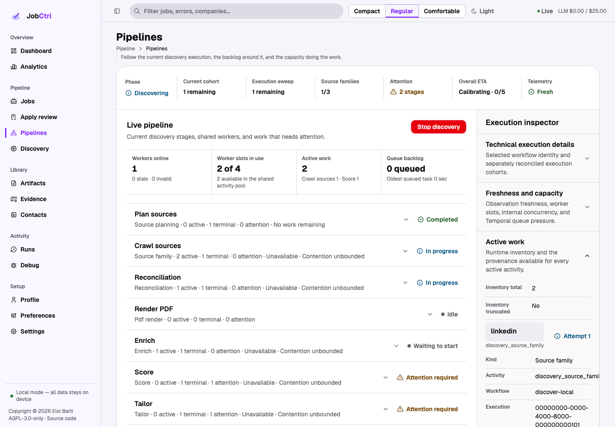This screenshot has height=427, width=615.
Task: Click the 'Local mode' device notice
Action: pos(49,396)
